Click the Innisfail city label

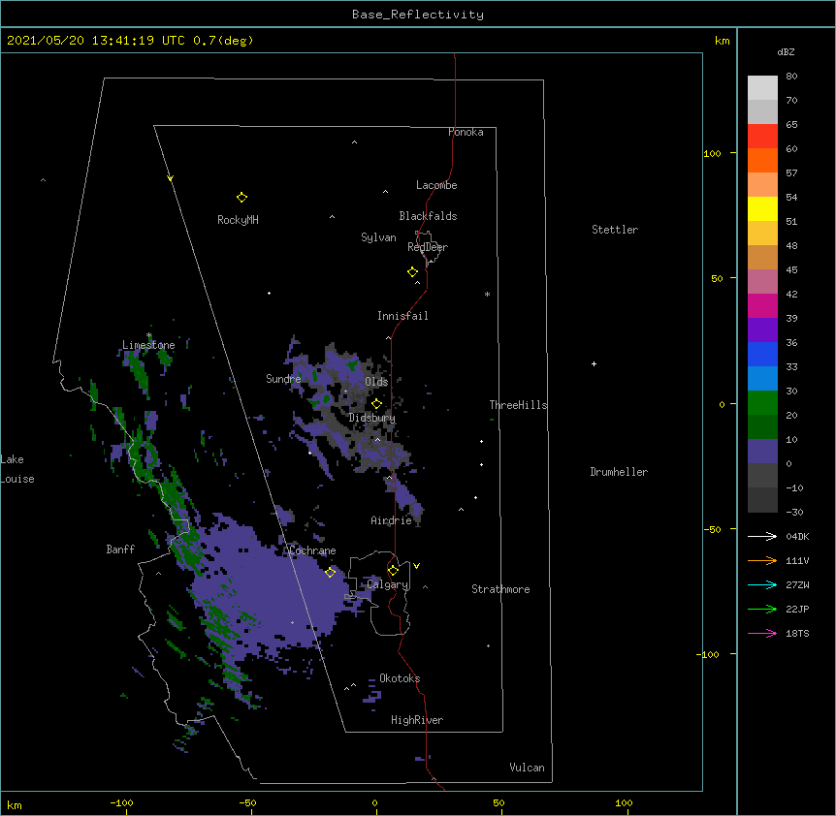coord(402,316)
